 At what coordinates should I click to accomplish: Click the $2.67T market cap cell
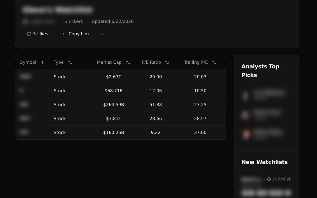114,77
